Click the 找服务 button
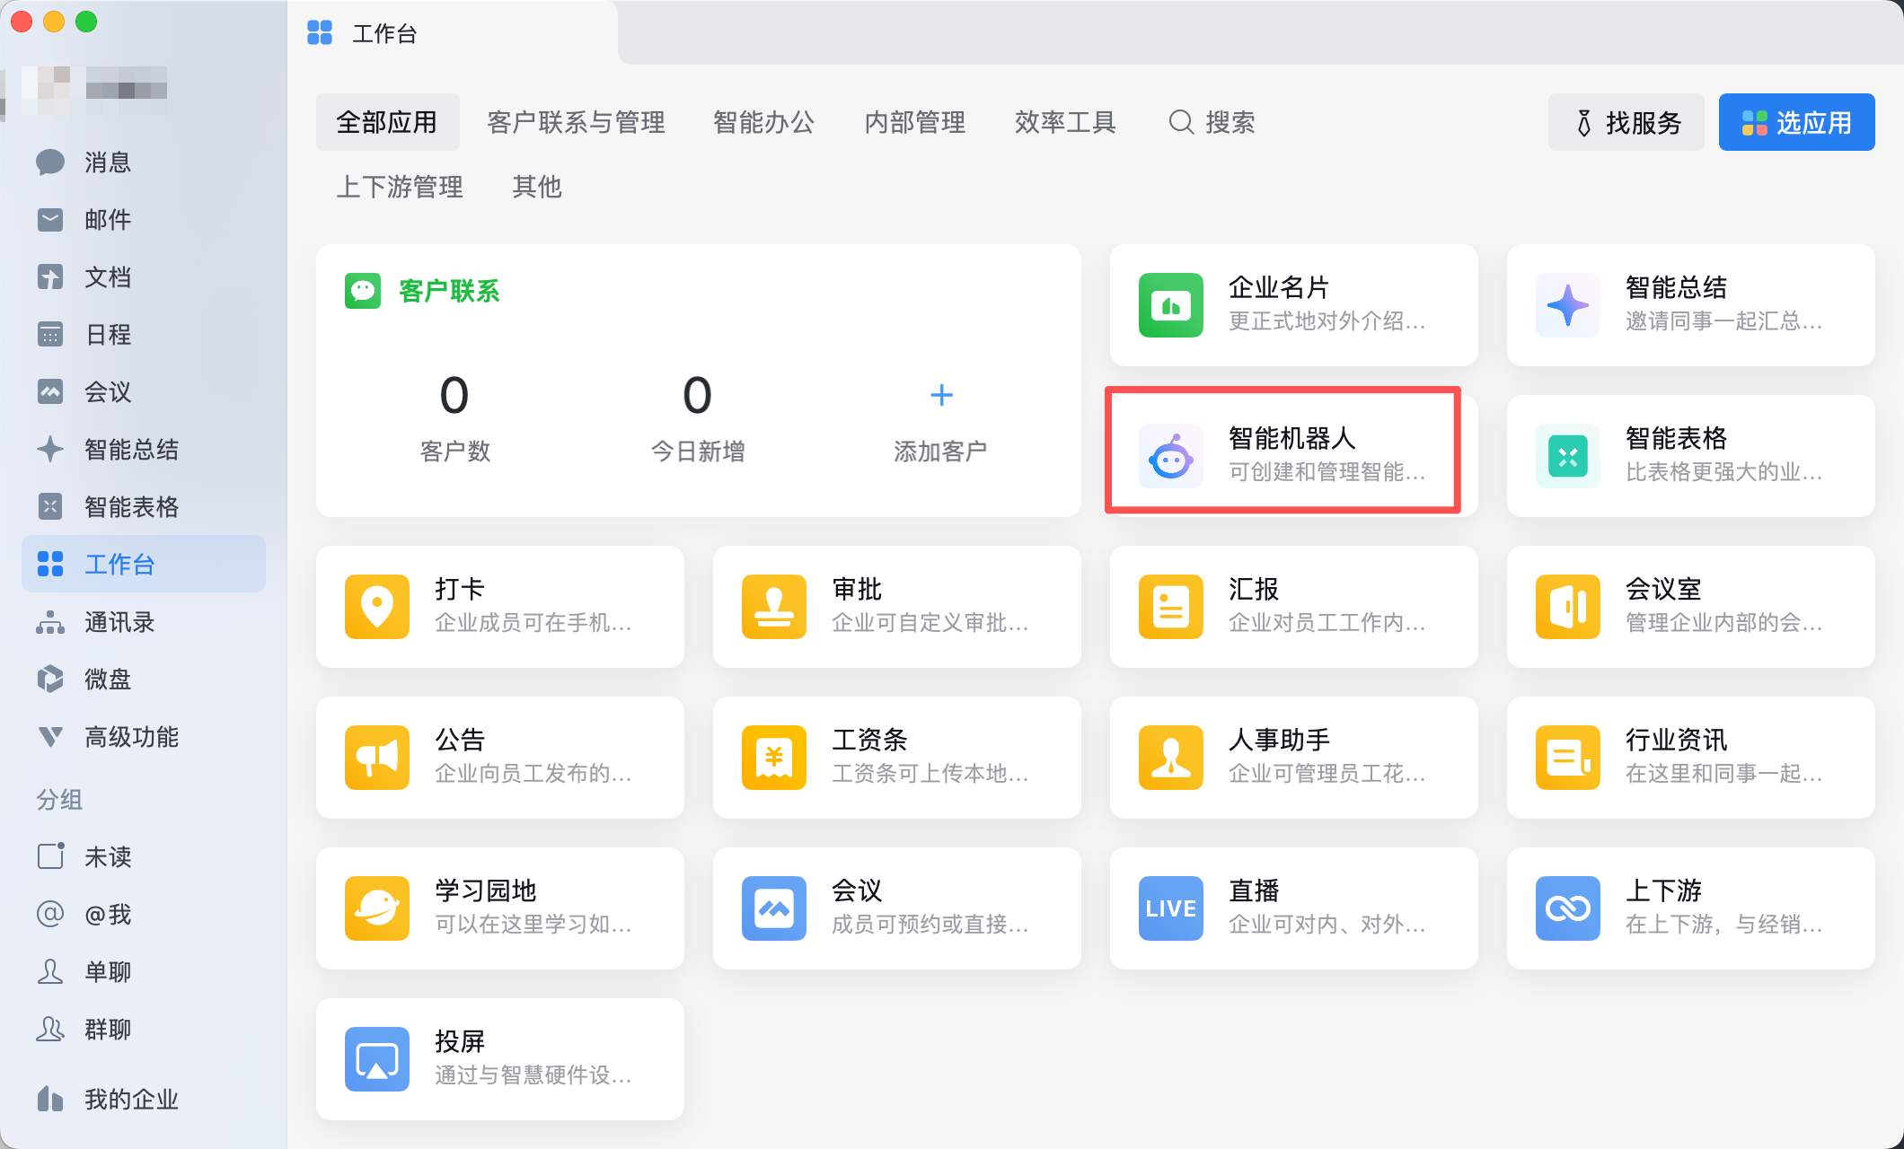The image size is (1904, 1149). [1626, 122]
